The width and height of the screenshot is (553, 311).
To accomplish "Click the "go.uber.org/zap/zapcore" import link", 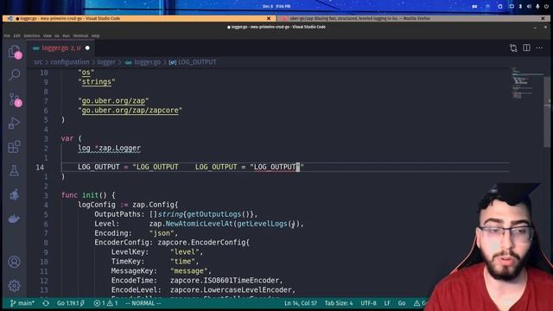I will [x=130, y=111].
